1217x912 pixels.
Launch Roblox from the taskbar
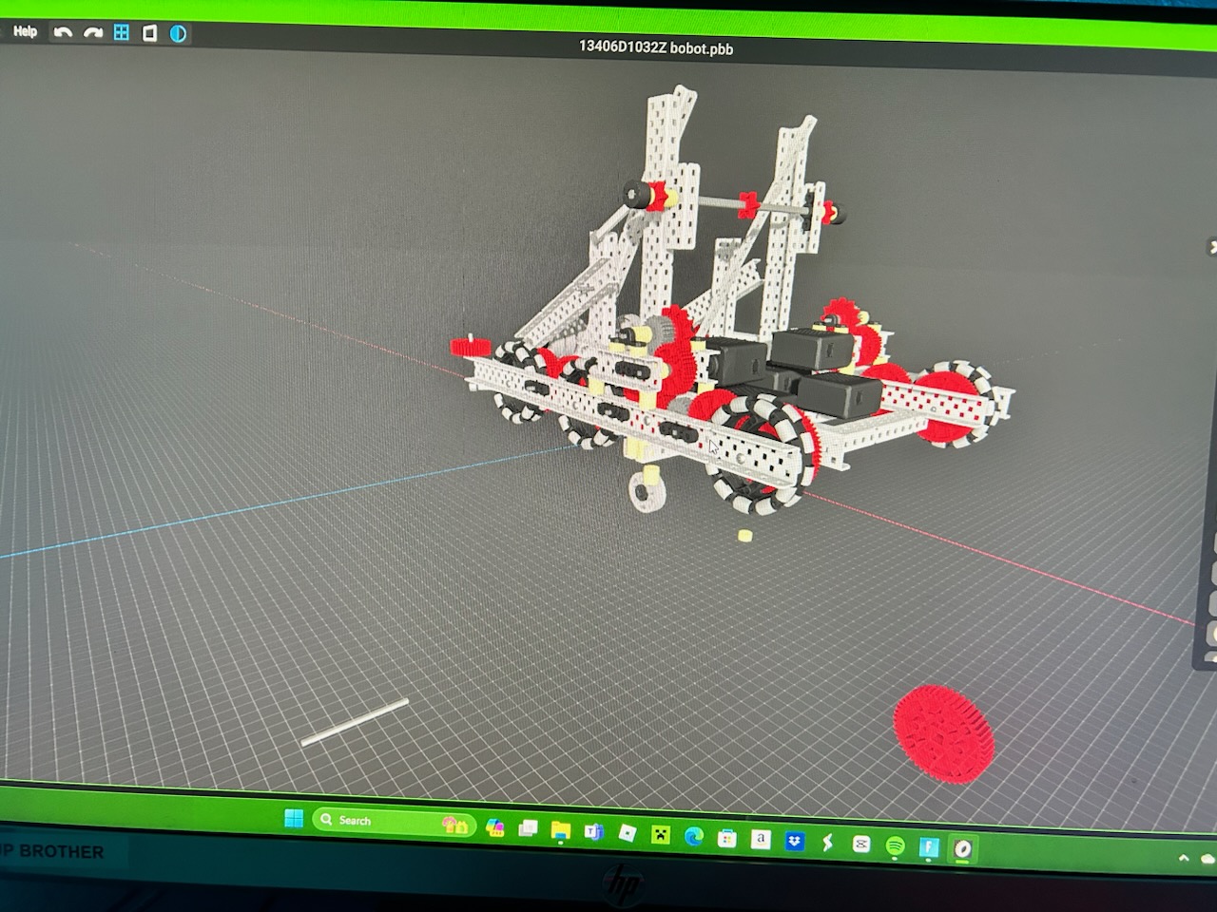point(628,834)
